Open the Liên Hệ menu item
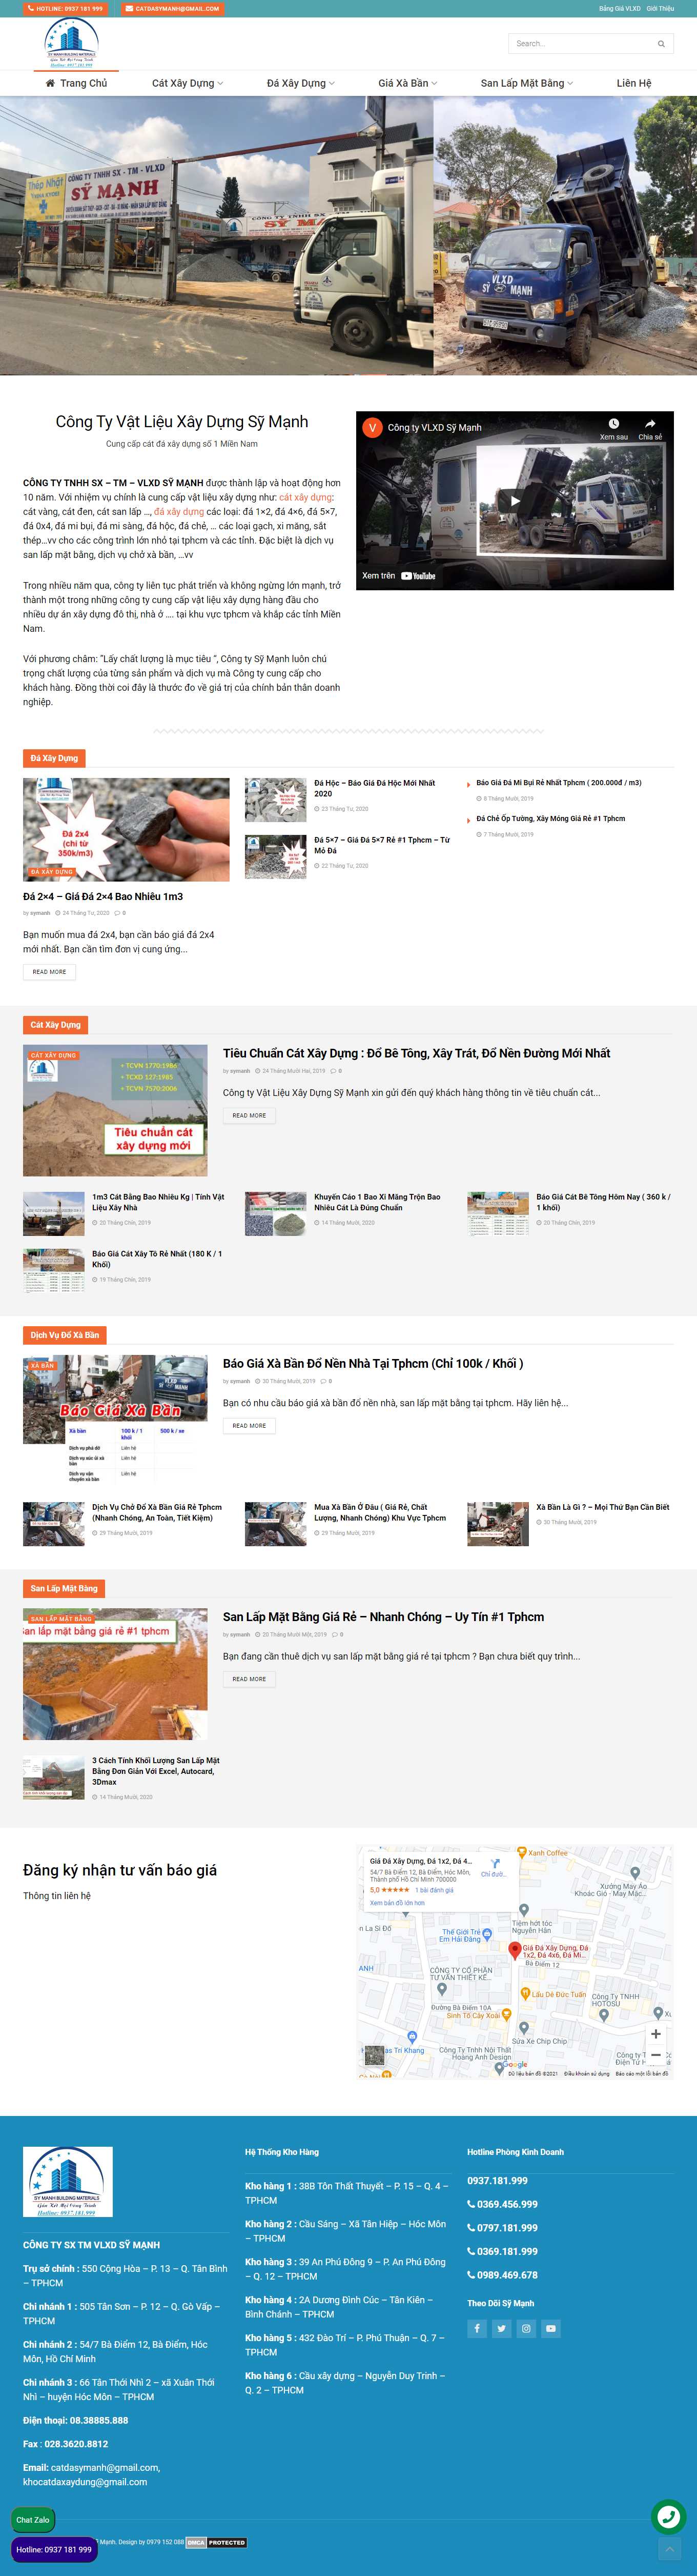 [633, 83]
